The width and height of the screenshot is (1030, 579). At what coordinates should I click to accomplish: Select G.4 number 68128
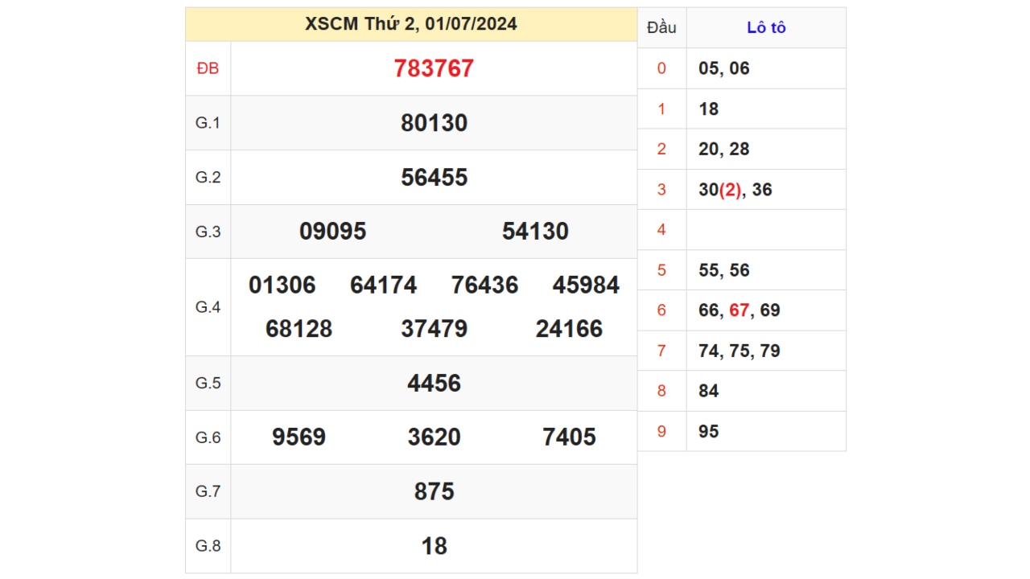click(x=299, y=329)
